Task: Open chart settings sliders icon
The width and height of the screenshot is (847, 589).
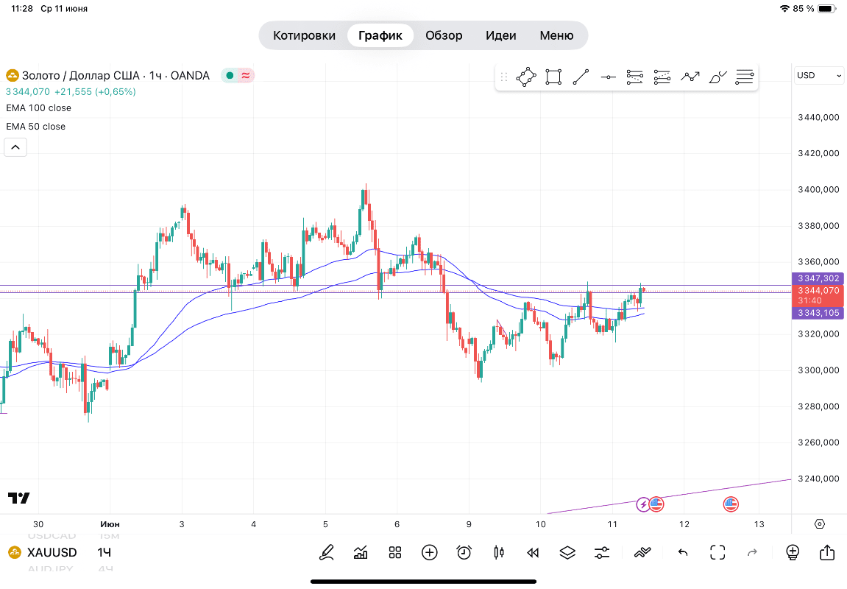Action: click(602, 552)
